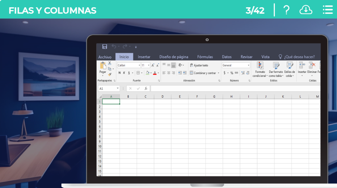This screenshot has height=188, width=337.
Task: Click the Cut scissors icon
Action: coord(110,63)
